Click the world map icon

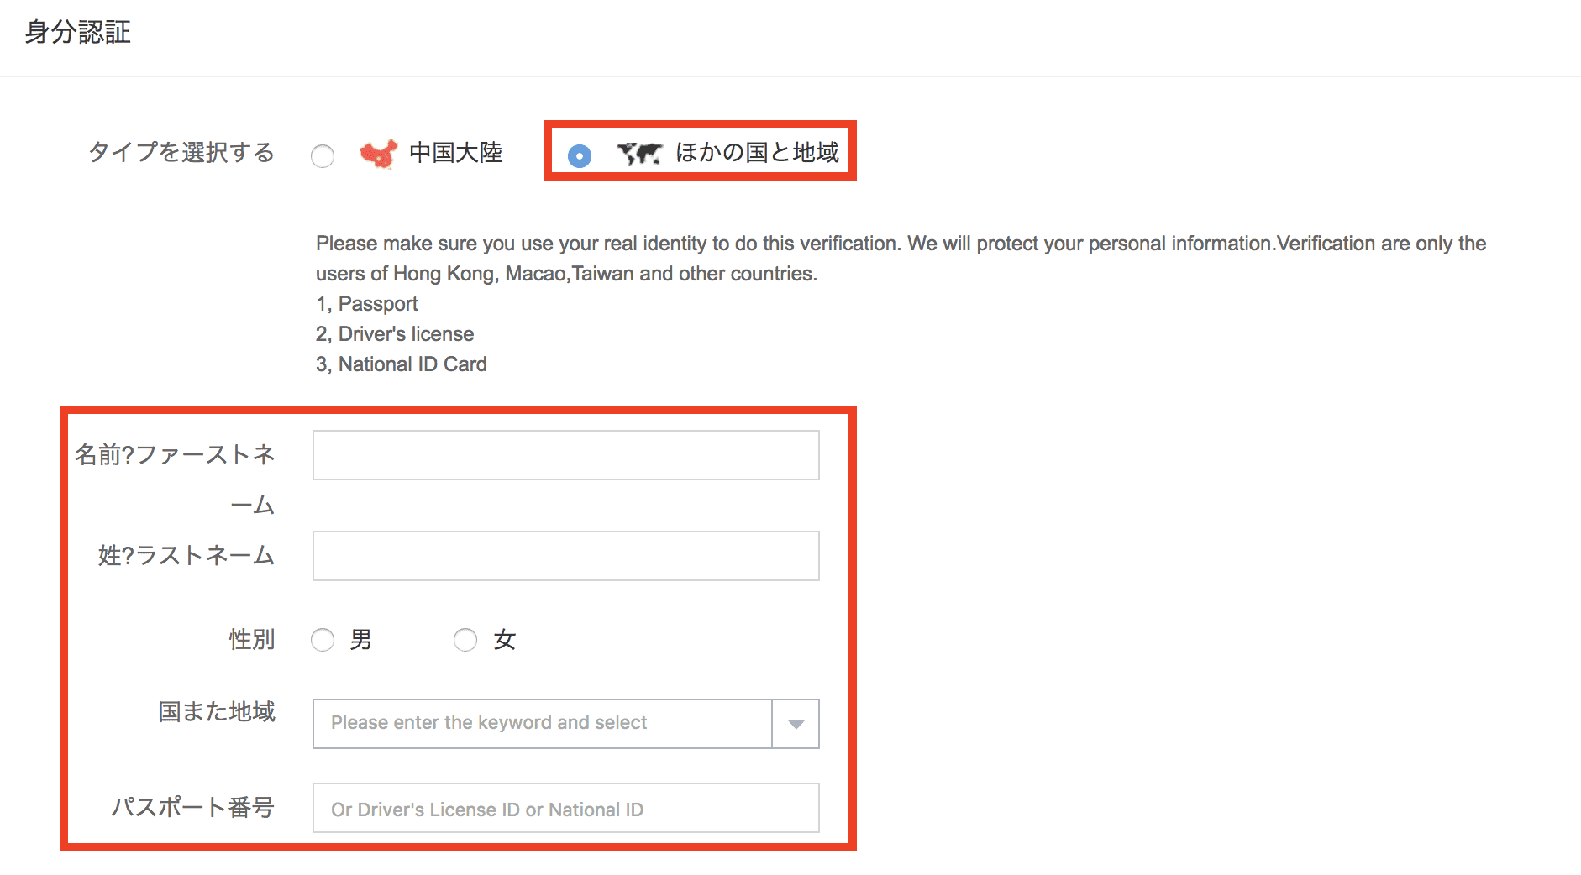pos(639,154)
